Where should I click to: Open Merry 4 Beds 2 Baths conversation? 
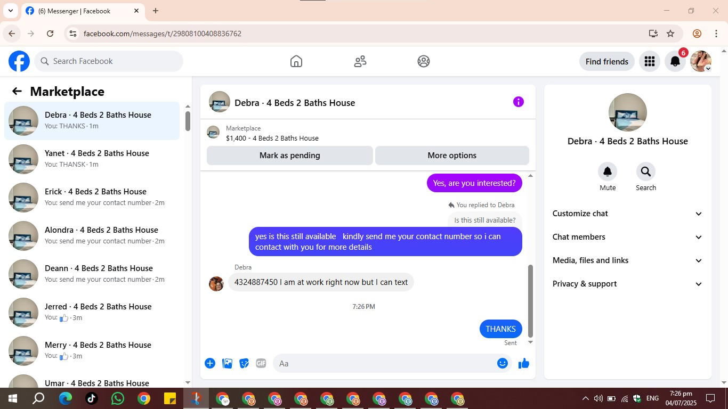point(92,351)
